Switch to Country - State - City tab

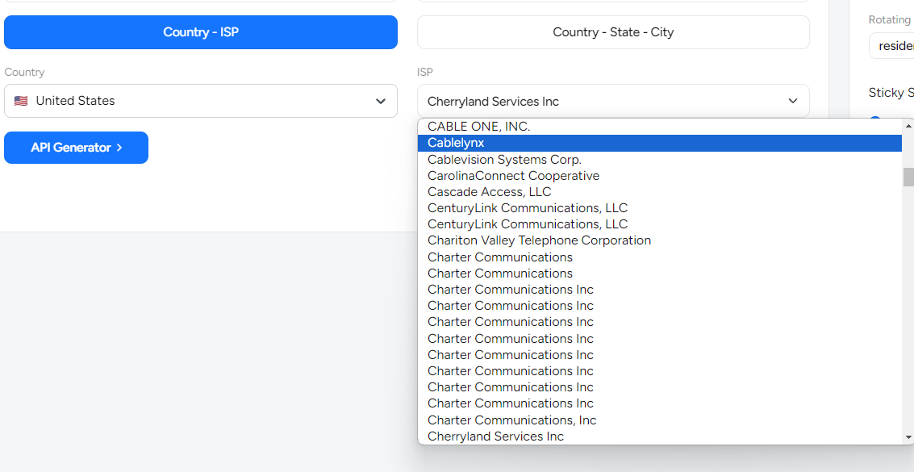[613, 32]
